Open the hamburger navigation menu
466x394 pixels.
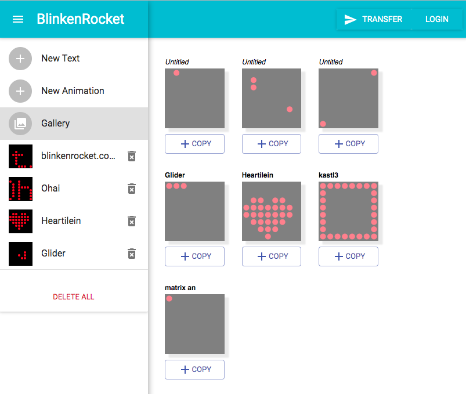pyautogui.click(x=18, y=19)
